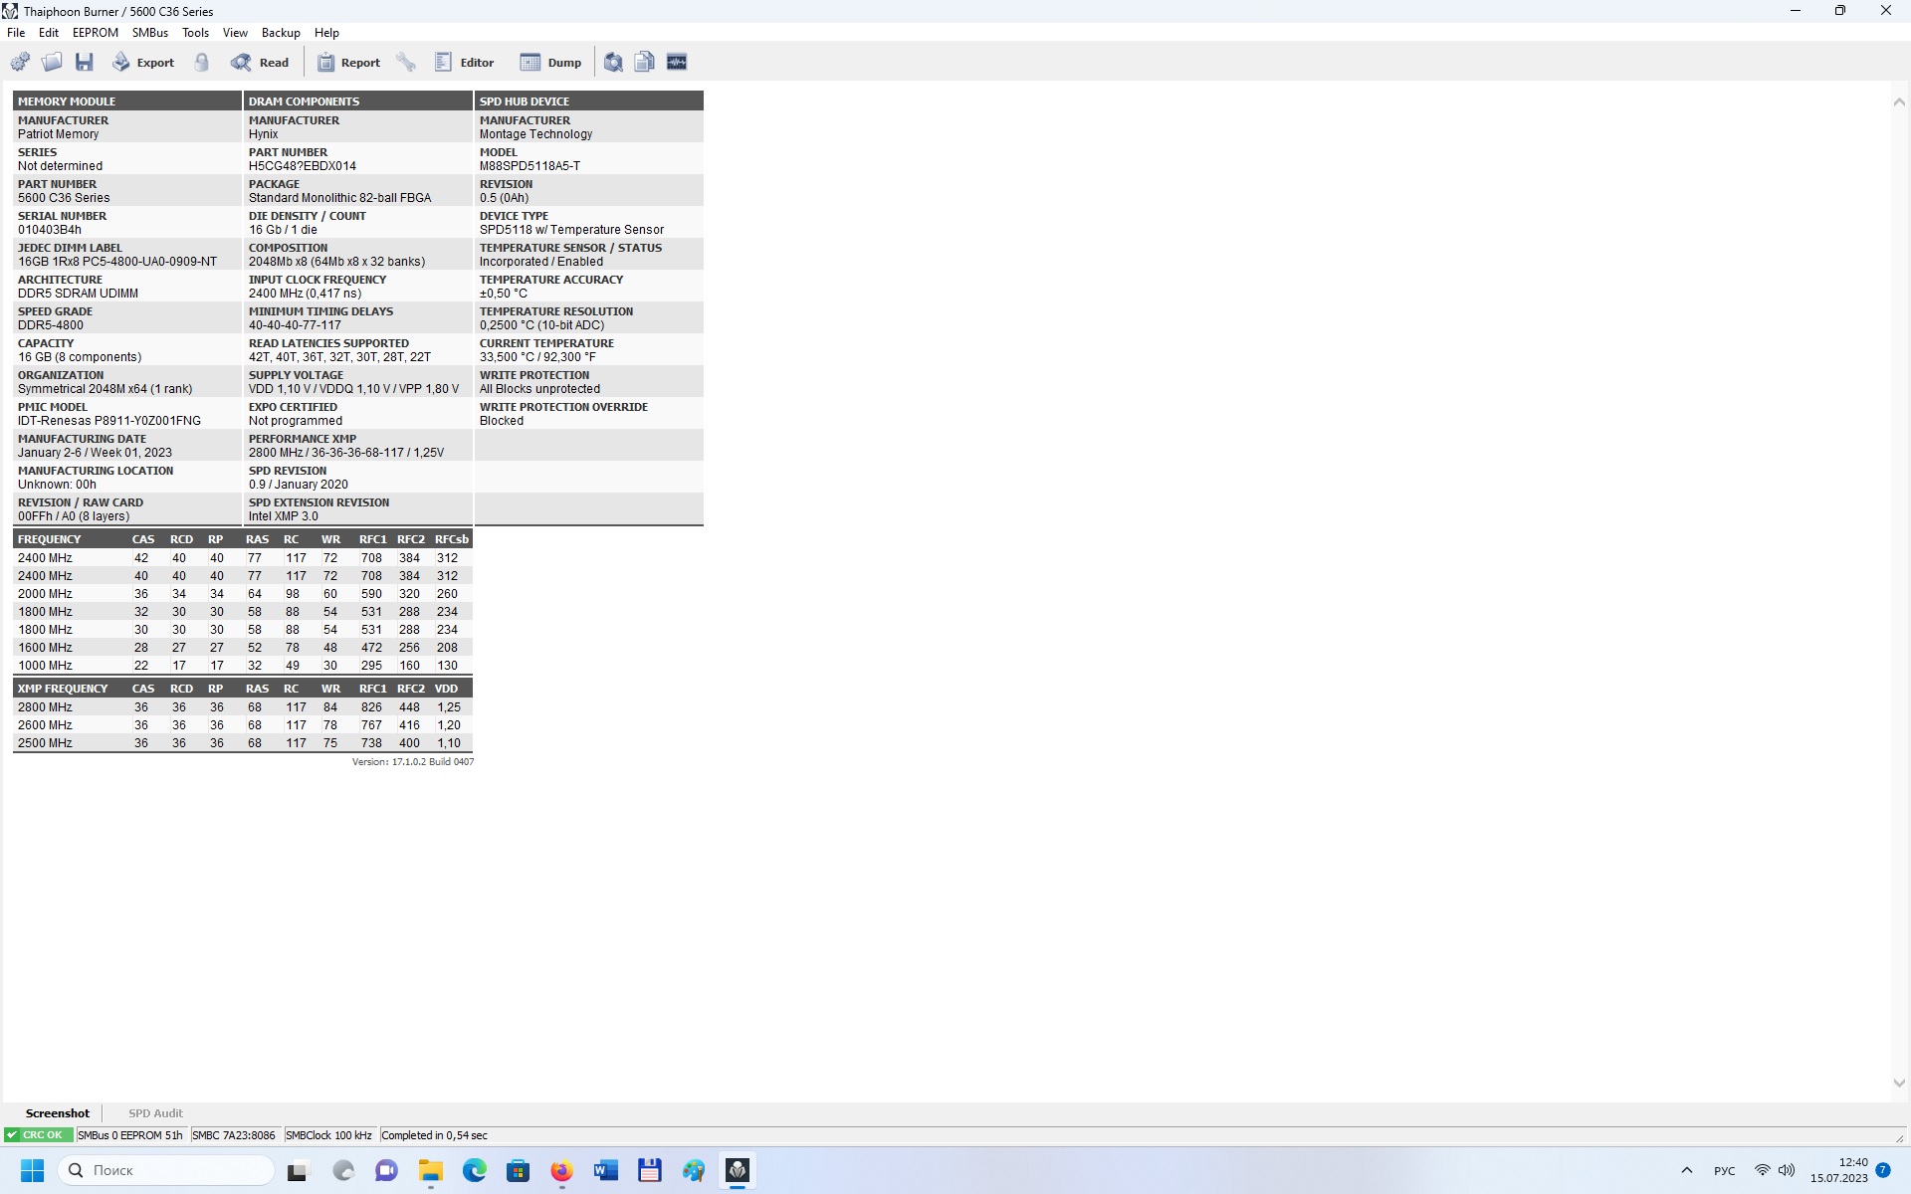Expand the system tray hidden icons chevron

(x=1686, y=1170)
